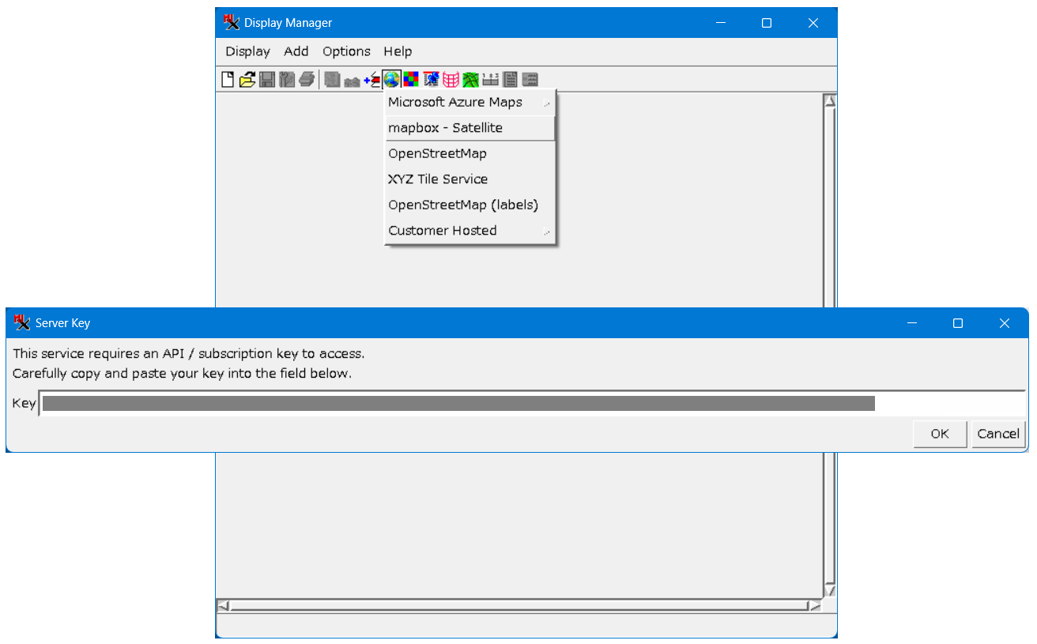This screenshot has height=644, width=1037.
Task: Click the red-green-blue checkered raster icon
Action: point(411,79)
